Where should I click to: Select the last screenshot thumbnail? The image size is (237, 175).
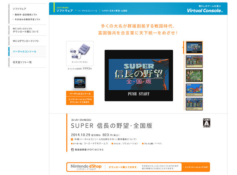point(194,104)
